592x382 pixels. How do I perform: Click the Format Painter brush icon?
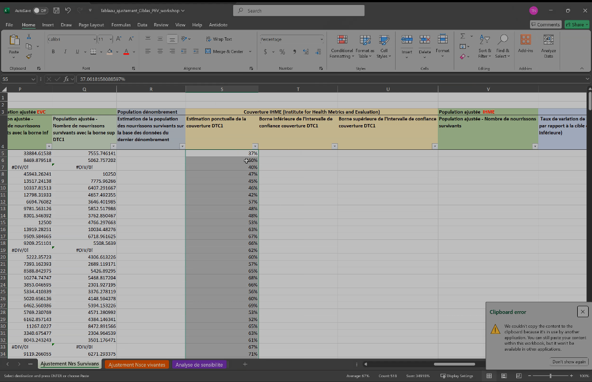tap(29, 56)
